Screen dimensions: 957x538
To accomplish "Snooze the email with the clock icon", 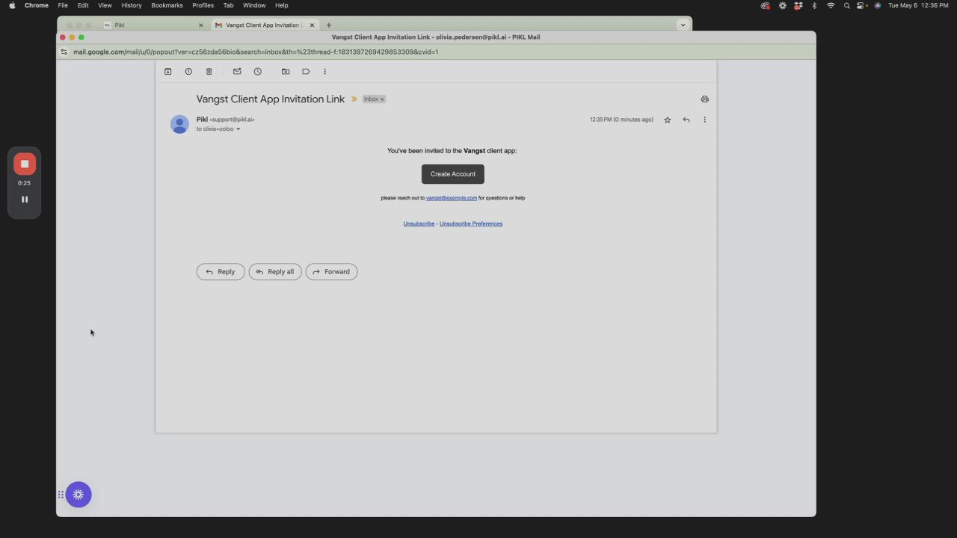I will coord(258,72).
